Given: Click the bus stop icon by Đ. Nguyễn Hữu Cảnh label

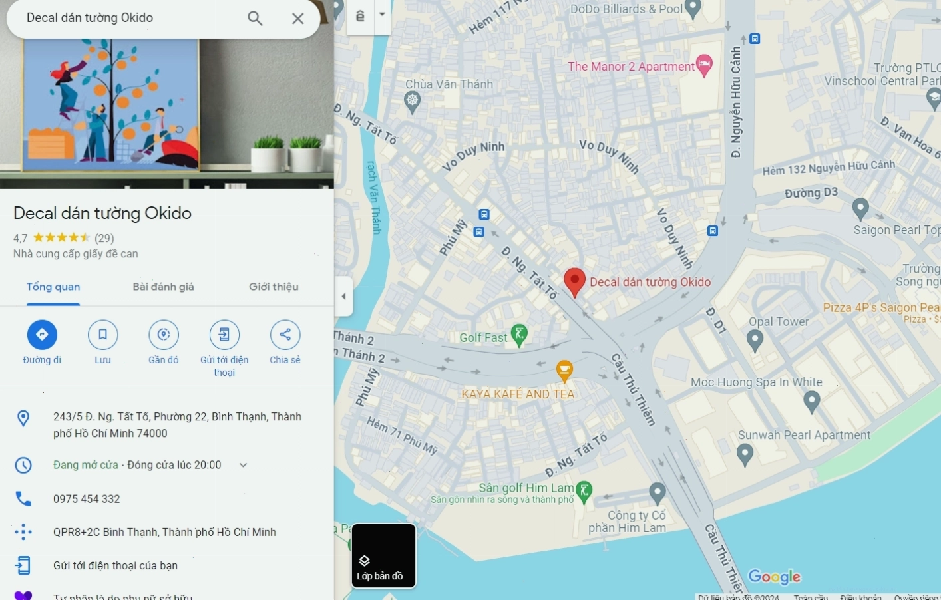Looking at the screenshot, I should [x=755, y=39].
